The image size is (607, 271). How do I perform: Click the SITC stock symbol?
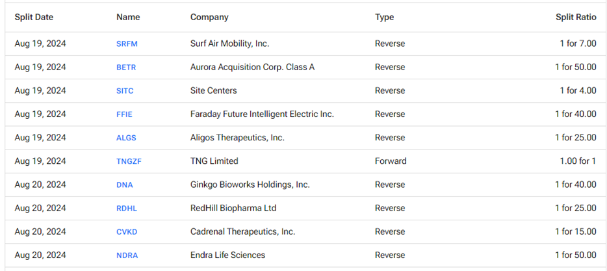coord(125,91)
